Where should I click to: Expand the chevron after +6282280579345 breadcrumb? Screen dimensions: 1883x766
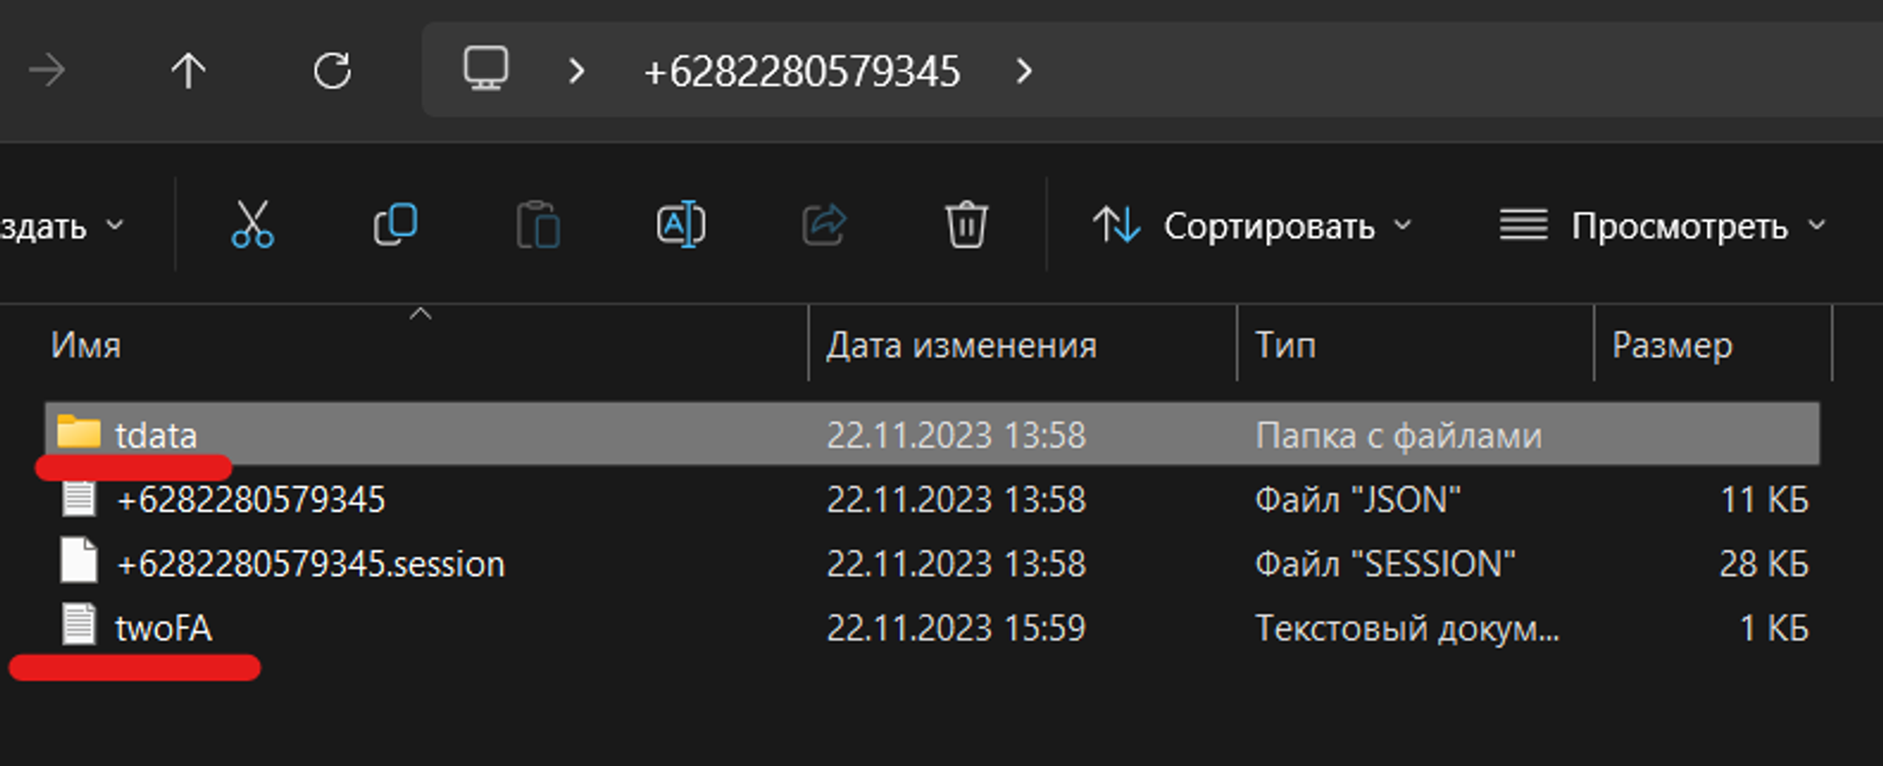pyautogui.click(x=1024, y=71)
